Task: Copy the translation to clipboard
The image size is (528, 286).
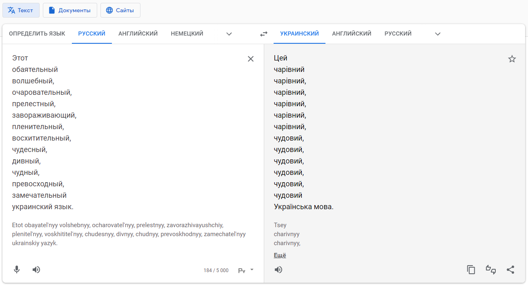Action: (471, 270)
